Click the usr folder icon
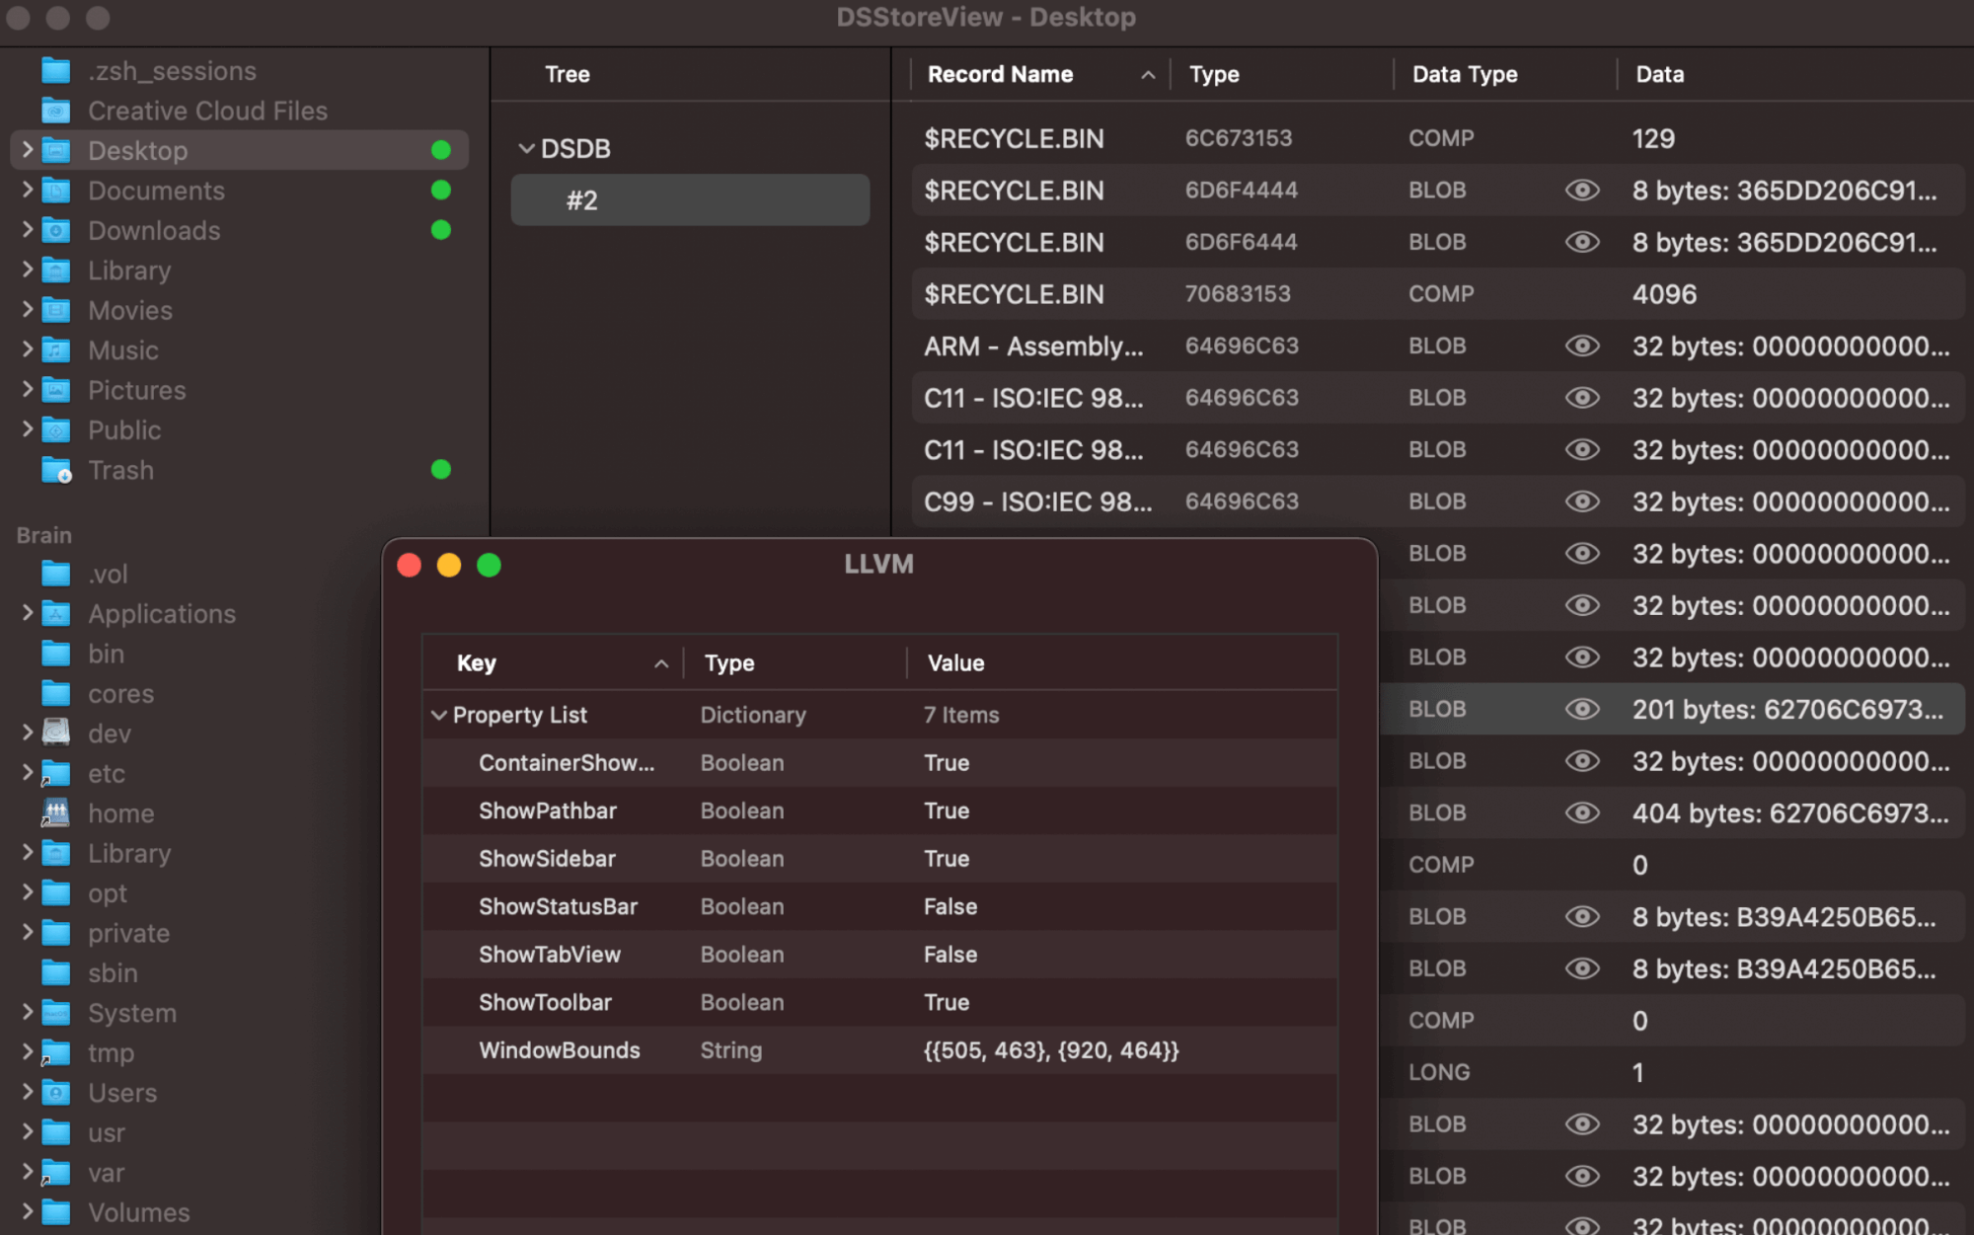The image size is (1974, 1235). (x=56, y=1133)
